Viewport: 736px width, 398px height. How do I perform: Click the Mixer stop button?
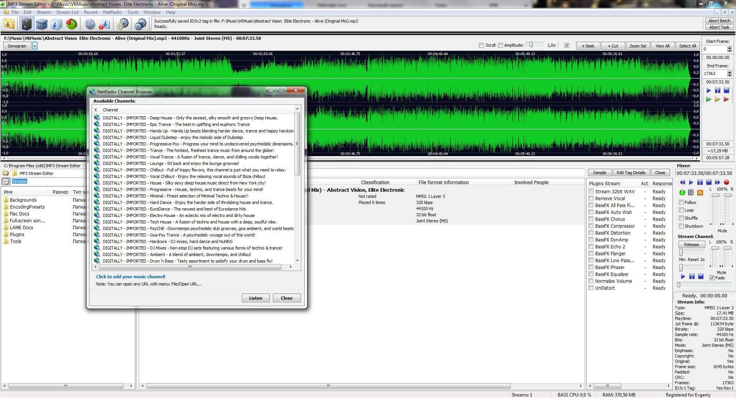click(x=709, y=183)
